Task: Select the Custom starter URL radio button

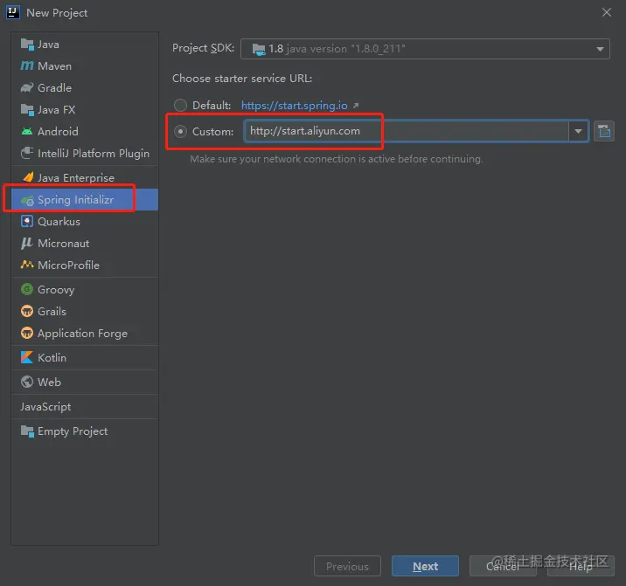Action: click(180, 131)
